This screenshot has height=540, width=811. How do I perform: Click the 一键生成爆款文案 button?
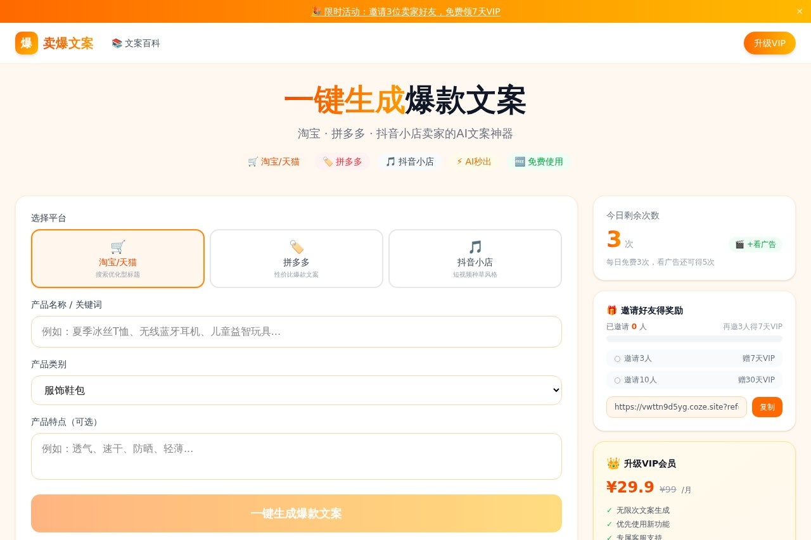pyautogui.click(x=297, y=513)
